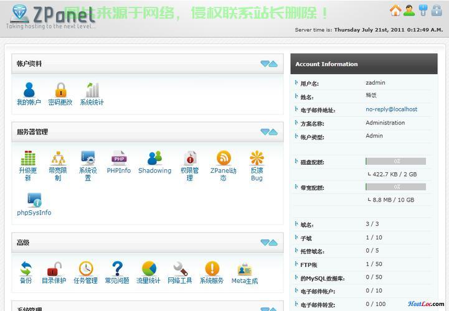Expand the 服务器管理 section with down arrow
The height and width of the screenshot is (311, 449).
(x=265, y=132)
